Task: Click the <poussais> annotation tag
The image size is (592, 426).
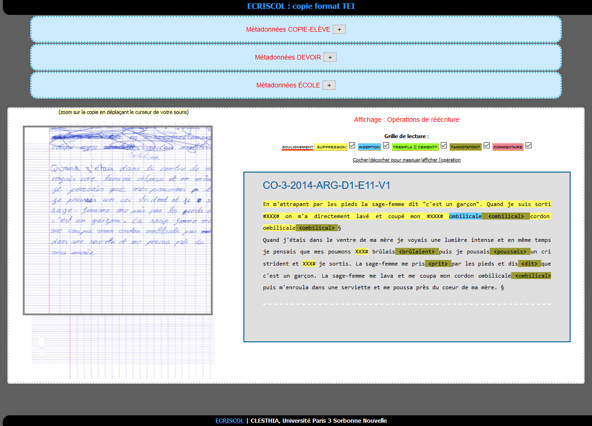Action: 510,252
